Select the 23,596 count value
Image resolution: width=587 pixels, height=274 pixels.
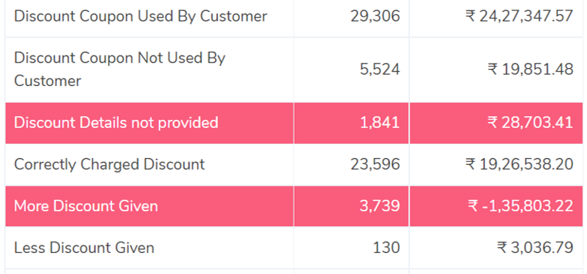click(375, 165)
